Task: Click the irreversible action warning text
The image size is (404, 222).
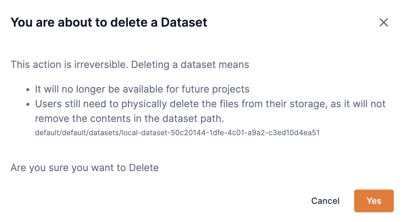Action: click(130, 65)
